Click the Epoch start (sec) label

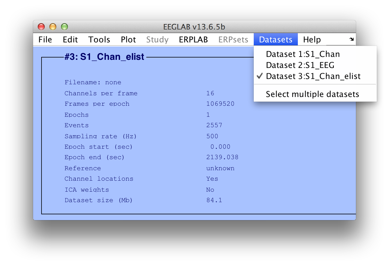98,147
